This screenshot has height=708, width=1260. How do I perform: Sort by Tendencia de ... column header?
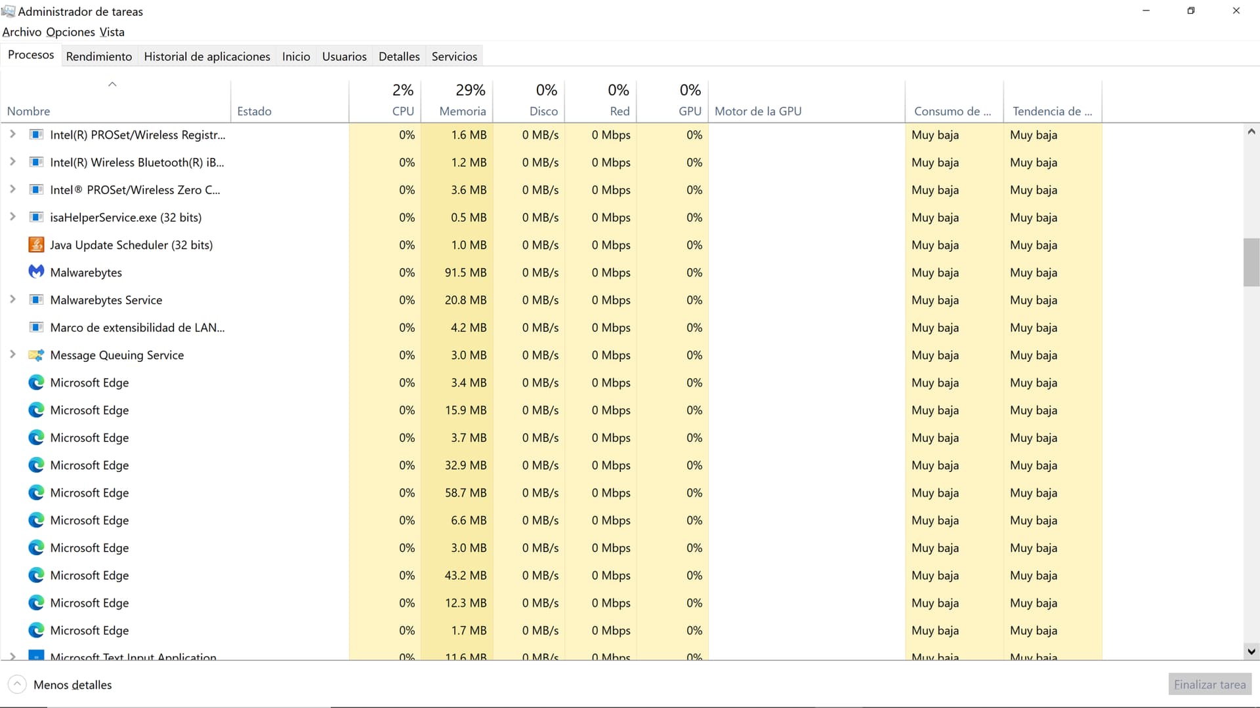pos(1053,102)
